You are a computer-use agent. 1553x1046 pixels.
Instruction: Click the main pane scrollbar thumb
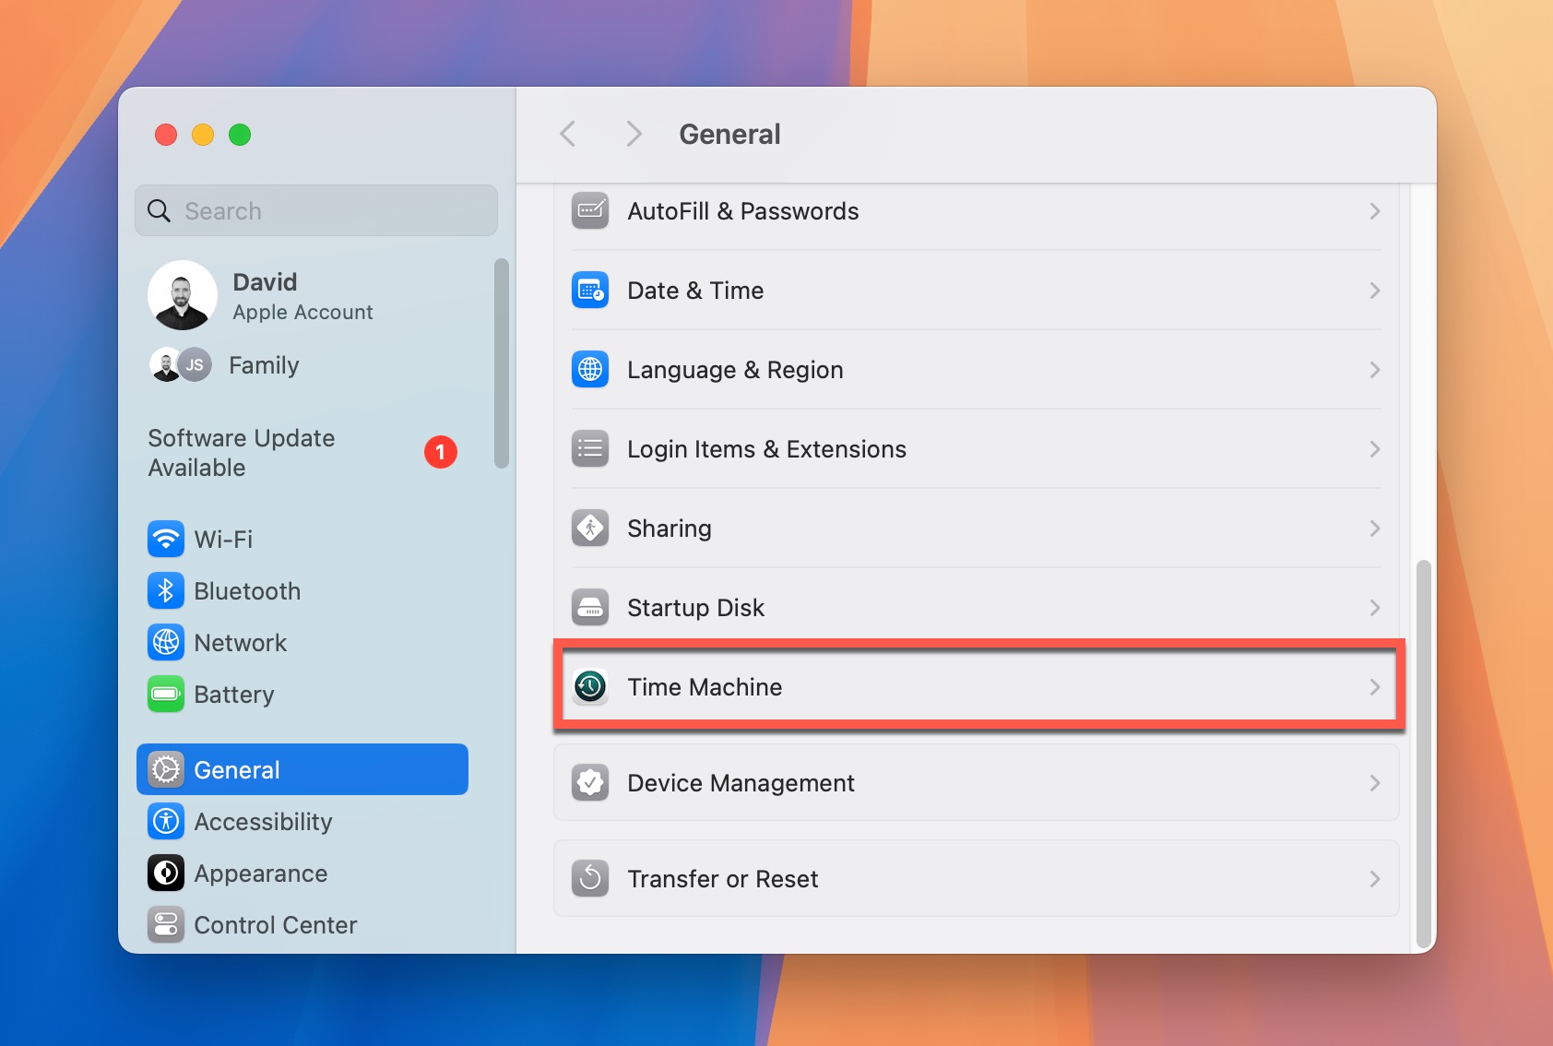(x=1424, y=754)
